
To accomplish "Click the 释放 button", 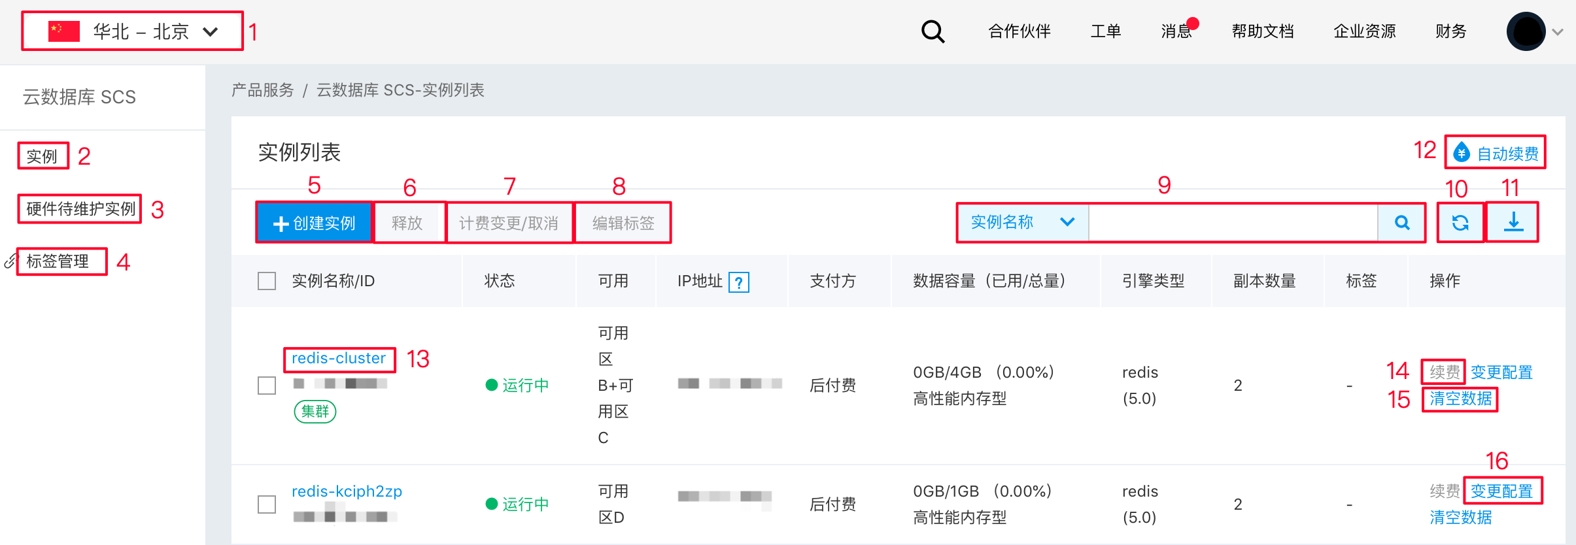I will click(x=407, y=223).
